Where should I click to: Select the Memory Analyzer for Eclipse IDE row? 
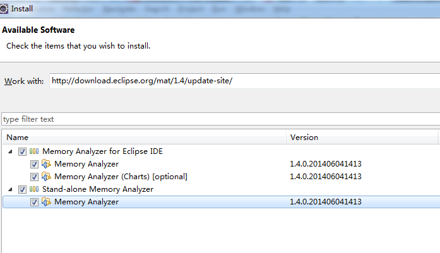pos(221,151)
